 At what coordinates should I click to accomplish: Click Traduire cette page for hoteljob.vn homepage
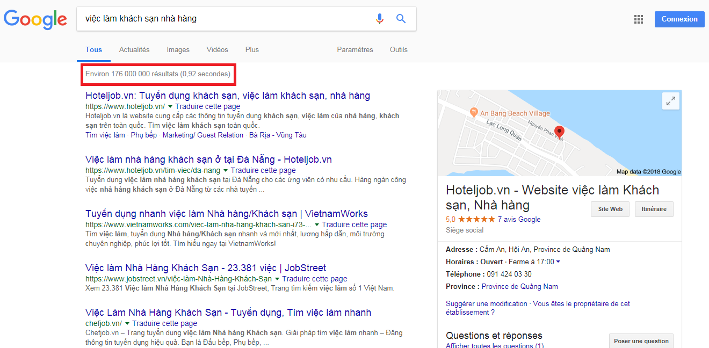pos(207,106)
